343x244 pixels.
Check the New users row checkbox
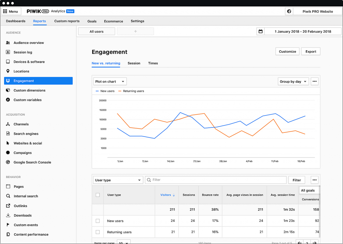coord(97,221)
